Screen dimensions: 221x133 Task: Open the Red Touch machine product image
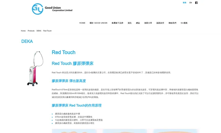(x=35, y=69)
